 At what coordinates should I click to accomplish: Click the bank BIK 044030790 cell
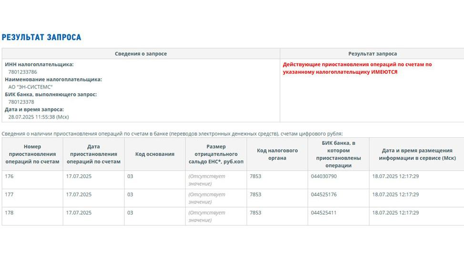pyautogui.click(x=323, y=176)
